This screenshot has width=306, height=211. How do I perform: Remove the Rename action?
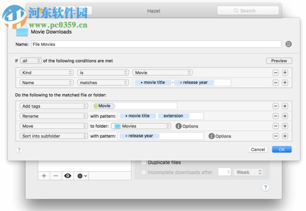(x=275, y=116)
